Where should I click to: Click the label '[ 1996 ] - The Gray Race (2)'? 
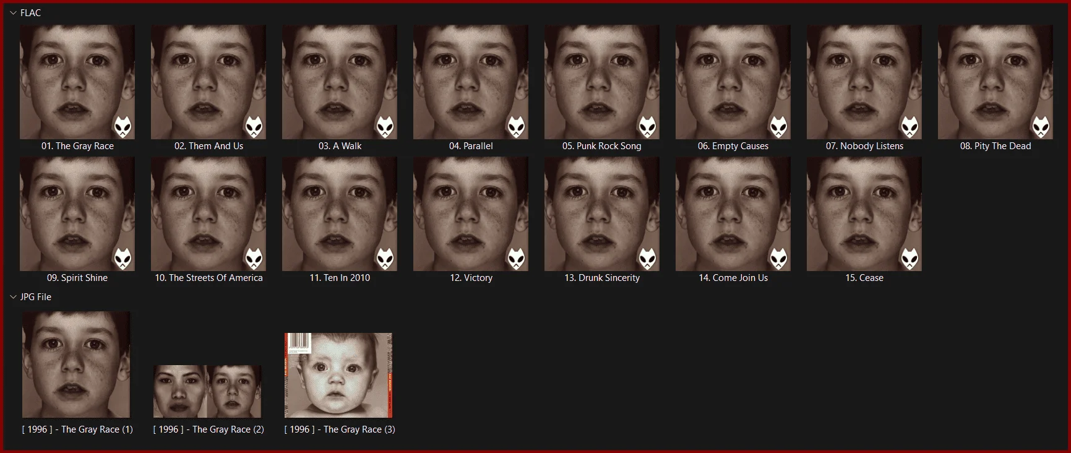209,429
